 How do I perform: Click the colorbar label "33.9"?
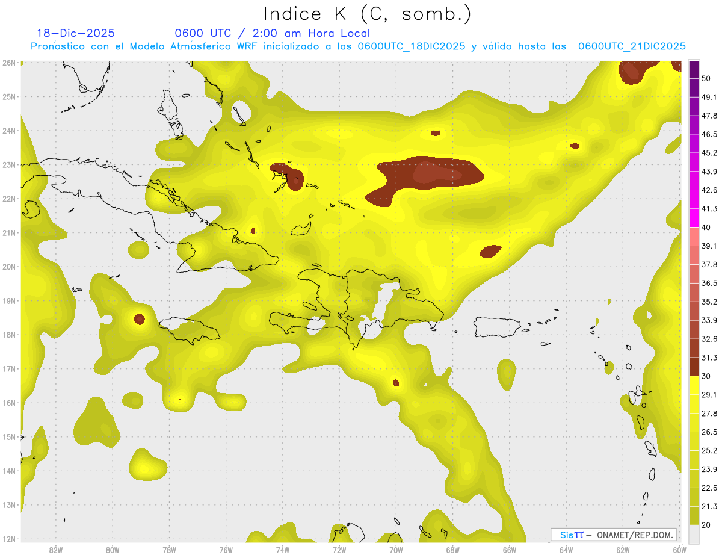[709, 320]
